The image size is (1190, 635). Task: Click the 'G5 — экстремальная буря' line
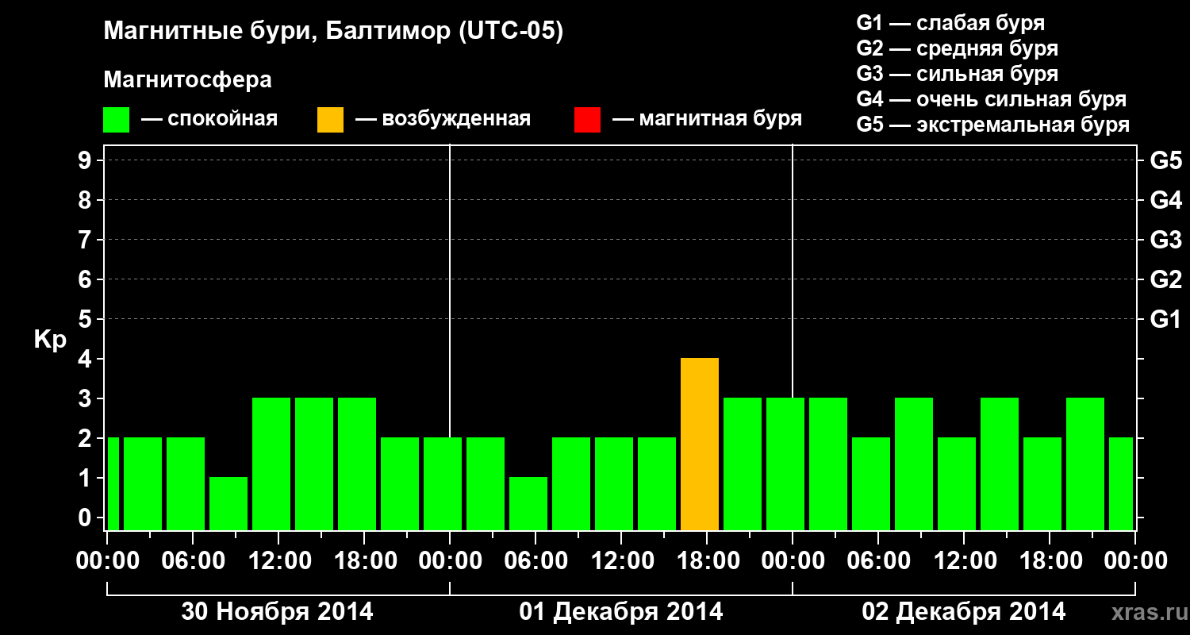pyautogui.click(x=993, y=125)
